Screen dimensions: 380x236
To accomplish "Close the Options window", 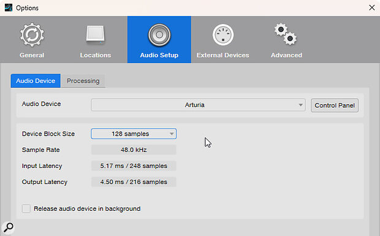I will pos(372,8).
